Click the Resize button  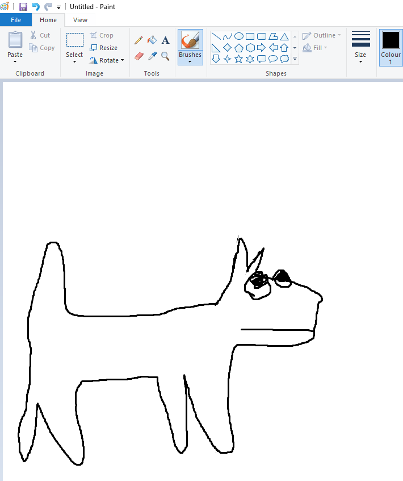coord(103,48)
